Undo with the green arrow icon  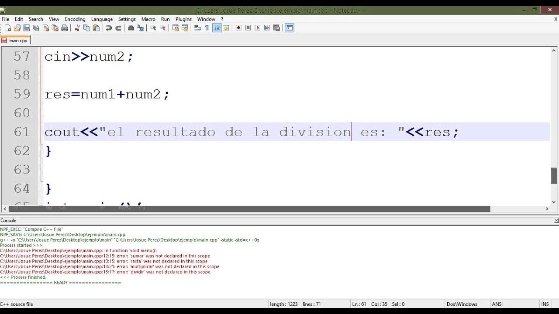[x=109, y=28]
